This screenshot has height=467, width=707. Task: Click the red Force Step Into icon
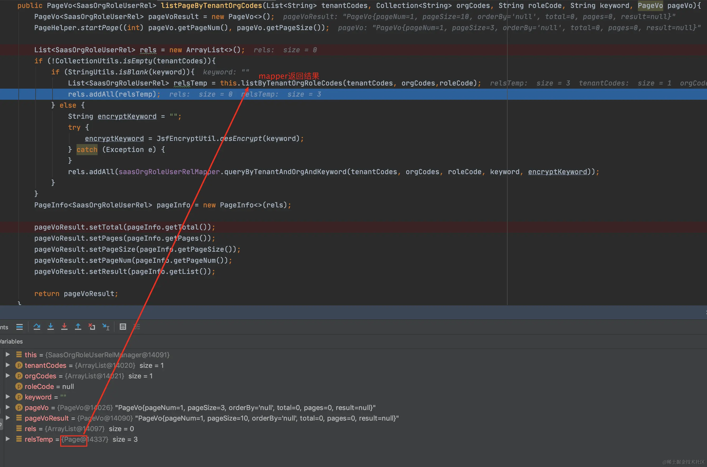[64, 327]
